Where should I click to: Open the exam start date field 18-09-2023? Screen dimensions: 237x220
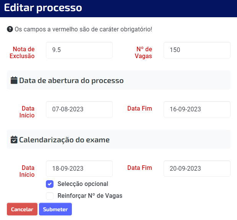tap(80, 169)
